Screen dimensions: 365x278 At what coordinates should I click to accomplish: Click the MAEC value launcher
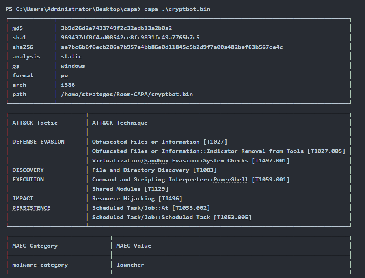tap(130, 265)
